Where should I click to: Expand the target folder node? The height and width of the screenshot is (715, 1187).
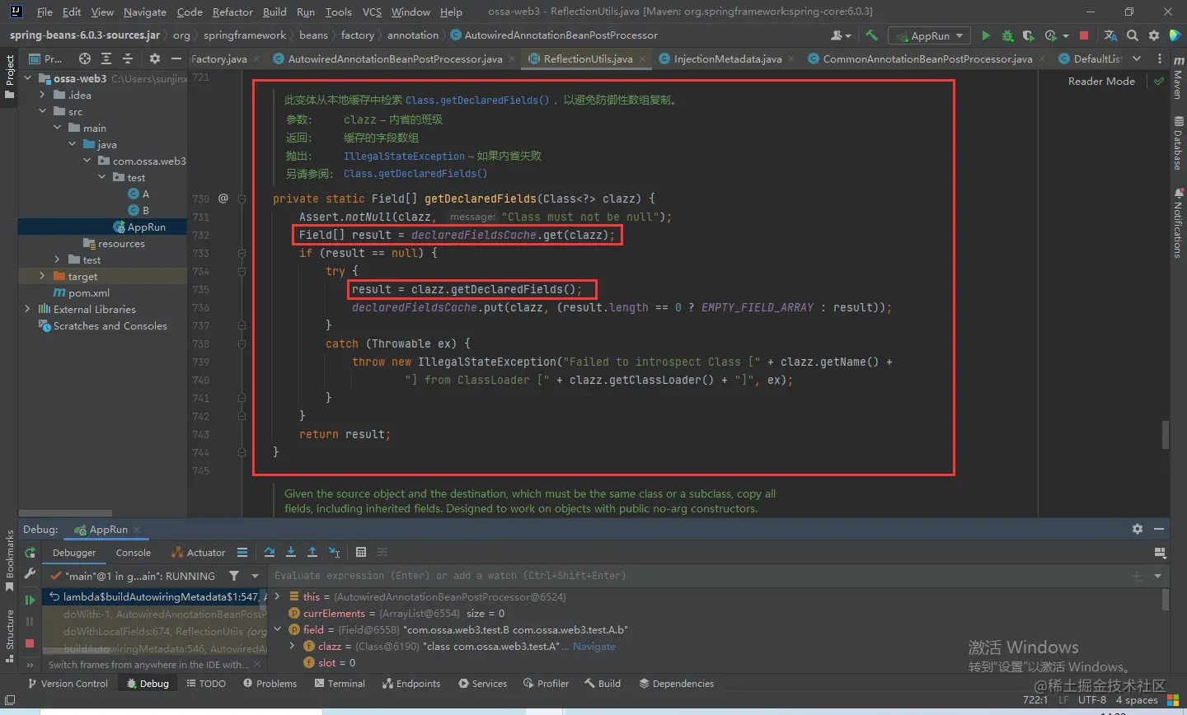tap(43, 276)
